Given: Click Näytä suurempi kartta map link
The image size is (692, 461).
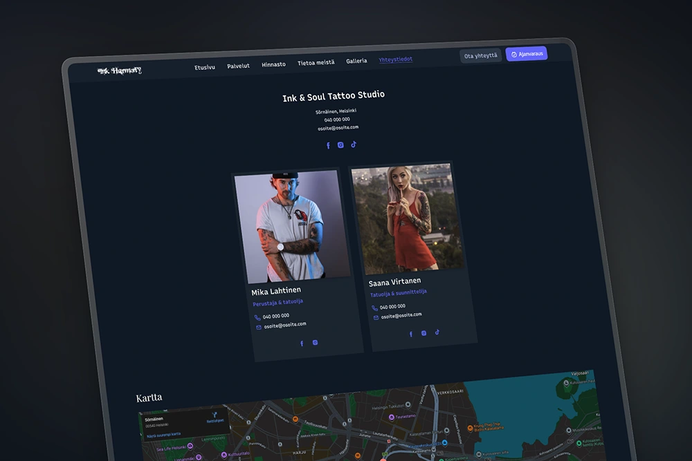Looking at the screenshot, I should [x=164, y=435].
